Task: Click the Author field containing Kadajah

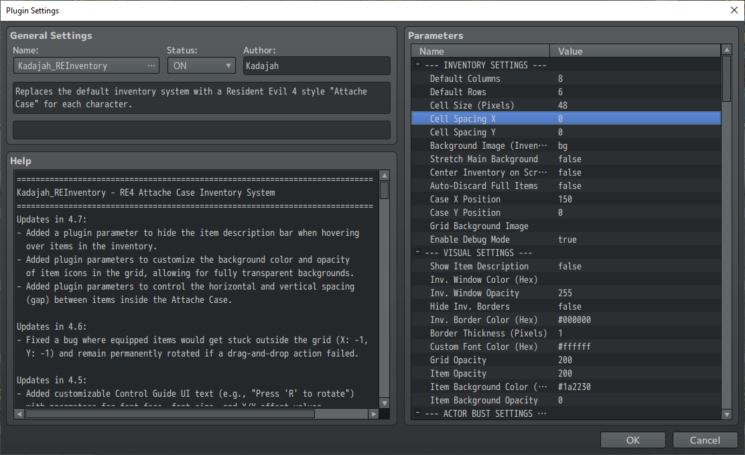Action: point(316,66)
